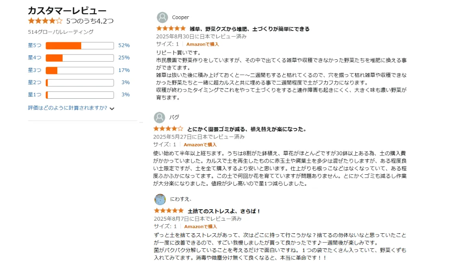Viewport: 455px width, 267px height.
Task: Click パグ's profile avatar icon
Action: click(159, 117)
